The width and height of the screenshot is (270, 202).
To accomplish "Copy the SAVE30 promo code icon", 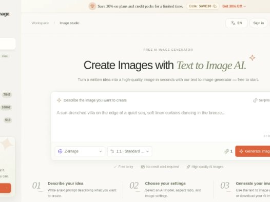I will (x=215, y=6).
